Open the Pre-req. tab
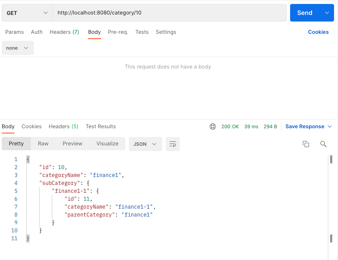This screenshot has width=338, height=260. coord(118,32)
